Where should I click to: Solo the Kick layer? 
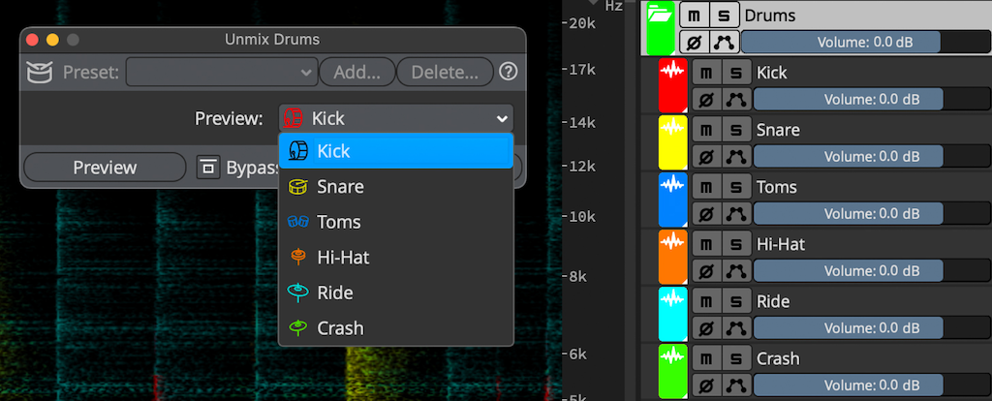pos(736,73)
